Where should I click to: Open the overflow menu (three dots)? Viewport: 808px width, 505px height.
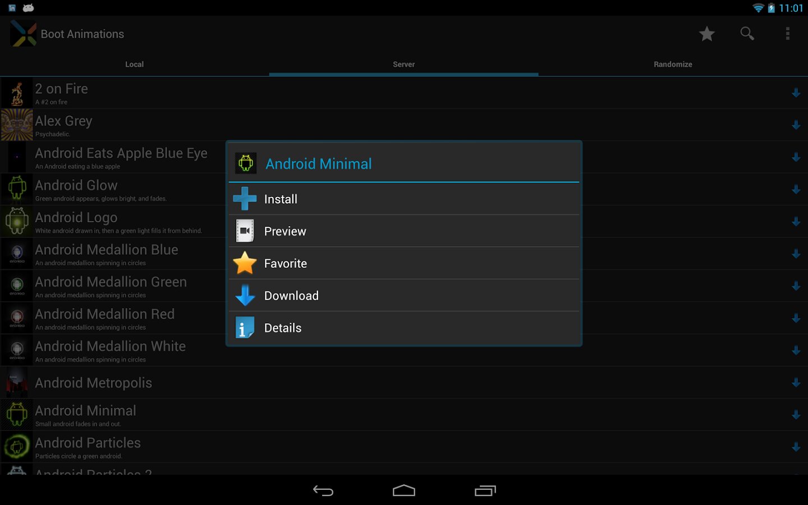787,34
